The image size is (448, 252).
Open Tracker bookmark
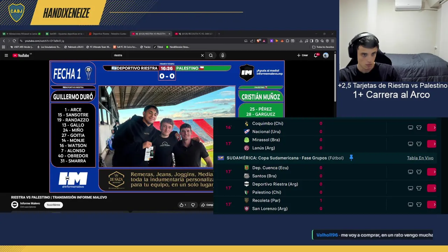pos(145,47)
